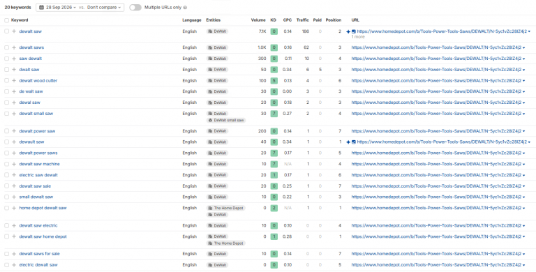
Task: Click calendar icon in date selector
Action: point(41,7)
